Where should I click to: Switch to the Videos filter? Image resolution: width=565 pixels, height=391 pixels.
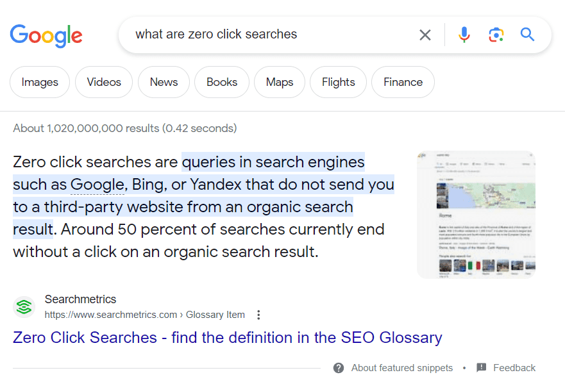(x=104, y=82)
